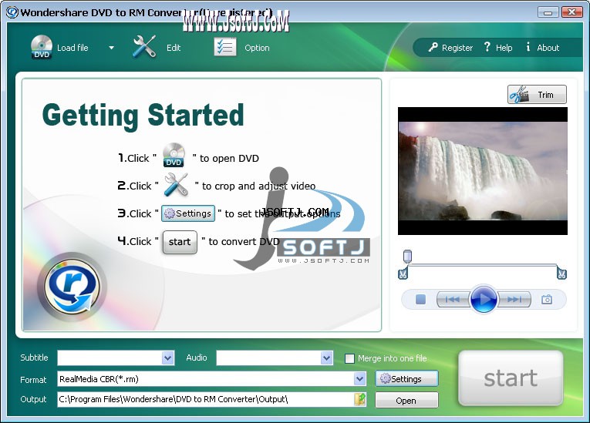
Task: Open the Edit tools wrench icon
Action: [x=144, y=47]
